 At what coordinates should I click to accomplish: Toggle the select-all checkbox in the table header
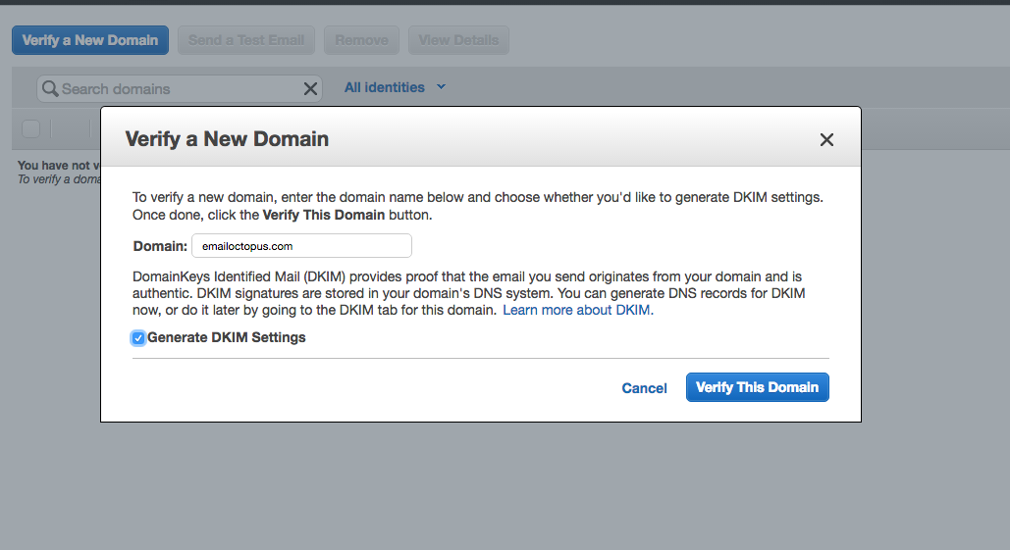point(30,128)
